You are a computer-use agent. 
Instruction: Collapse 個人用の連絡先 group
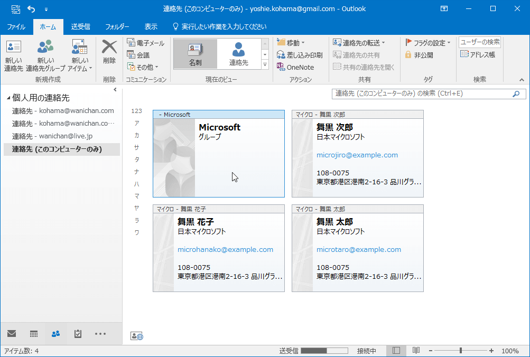8,98
